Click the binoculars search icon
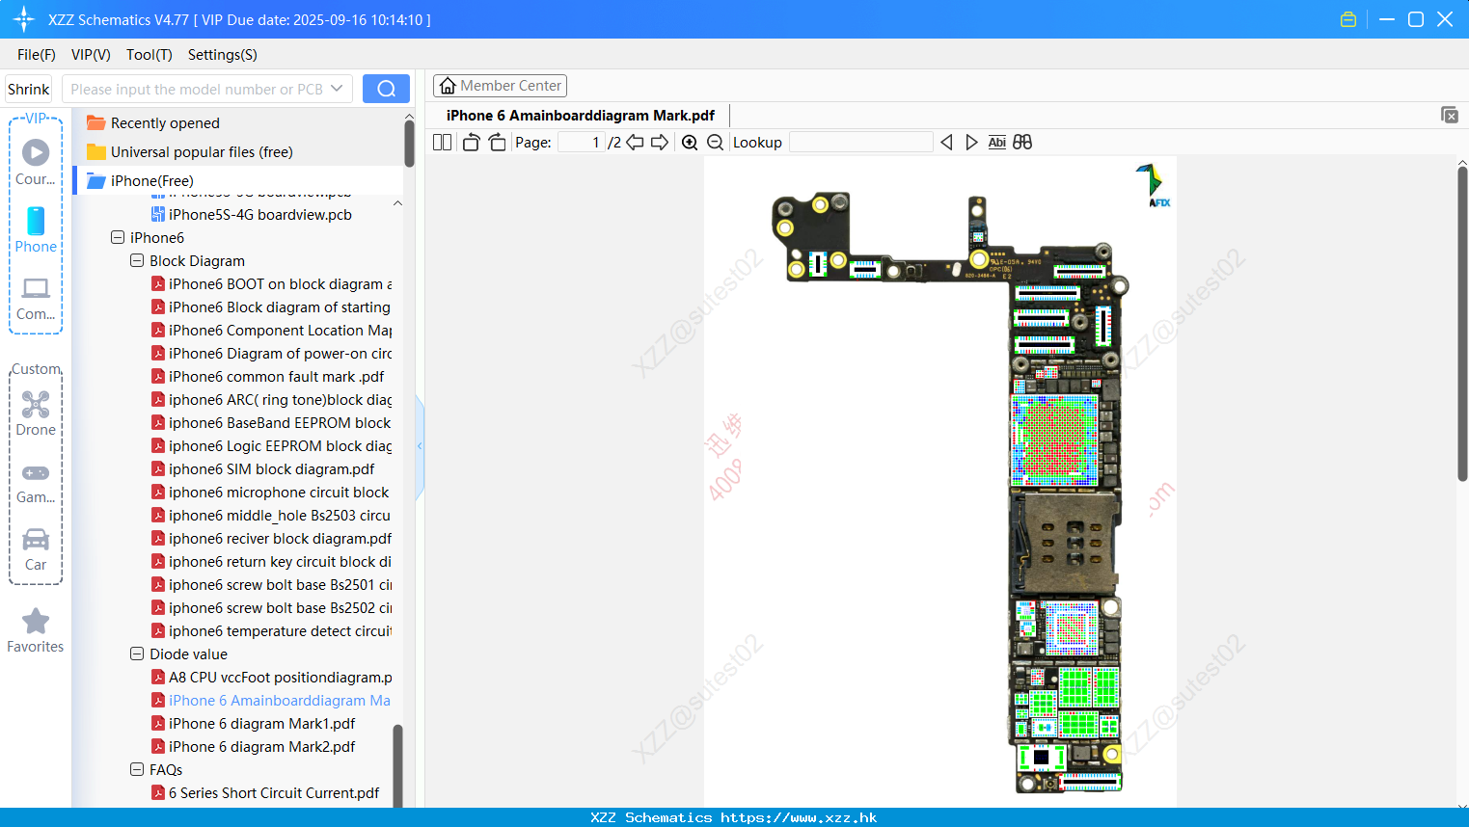Image resolution: width=1469 pixels, height=827 pixels. click(1022, 142)
